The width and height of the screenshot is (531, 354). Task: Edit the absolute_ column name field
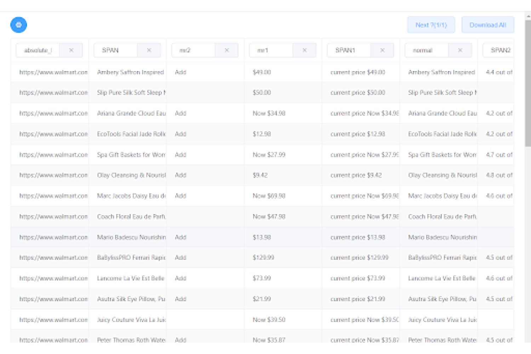(38, 50)
